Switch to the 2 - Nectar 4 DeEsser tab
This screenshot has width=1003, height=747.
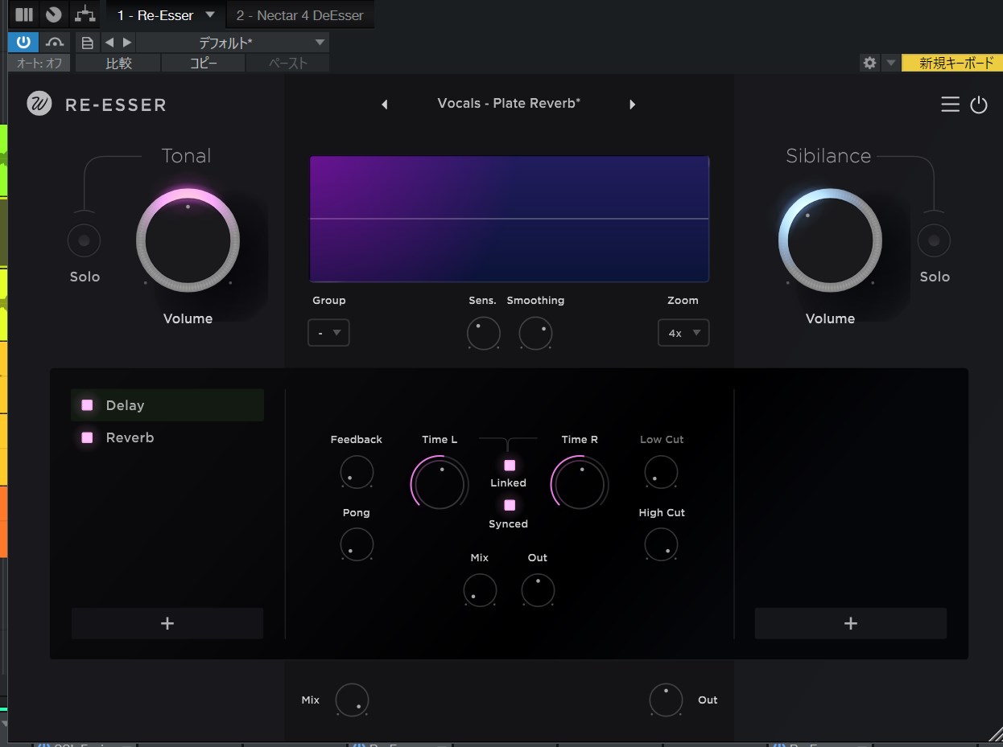click(x=299, y=15)
